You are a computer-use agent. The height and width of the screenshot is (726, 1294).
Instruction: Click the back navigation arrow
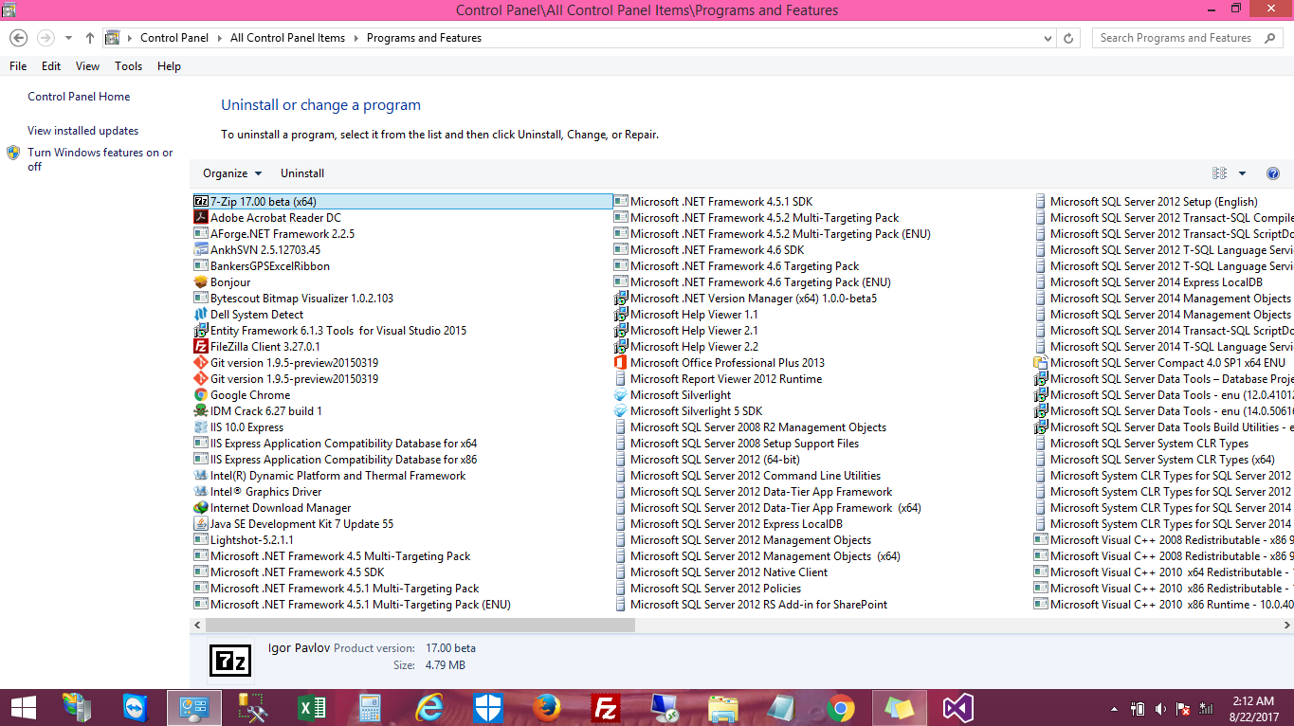coord(19,38)
